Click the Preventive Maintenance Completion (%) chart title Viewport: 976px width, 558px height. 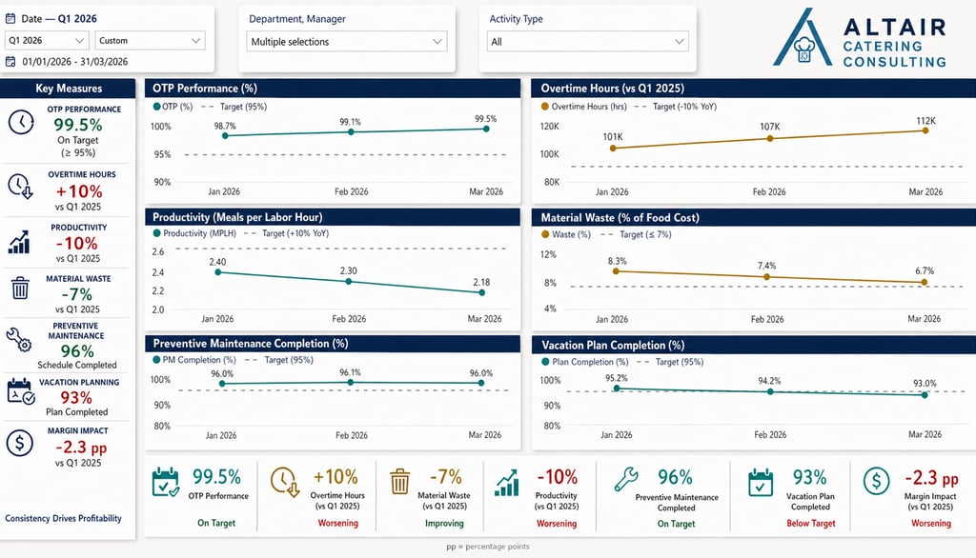251,344
